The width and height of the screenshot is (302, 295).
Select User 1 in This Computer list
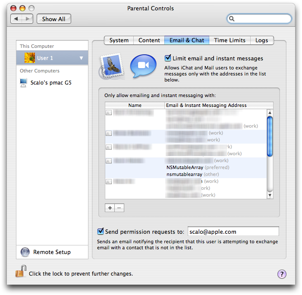click(52, 58)
